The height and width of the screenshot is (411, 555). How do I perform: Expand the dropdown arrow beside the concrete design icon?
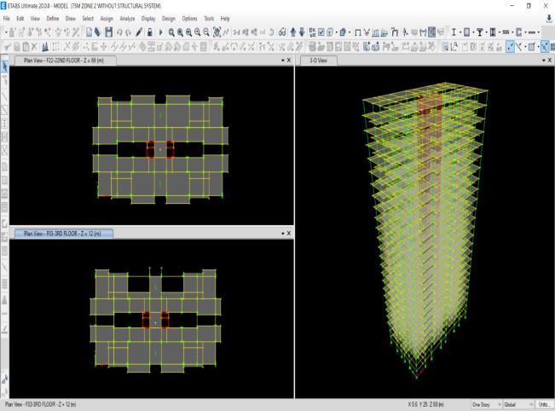(473, 32)
